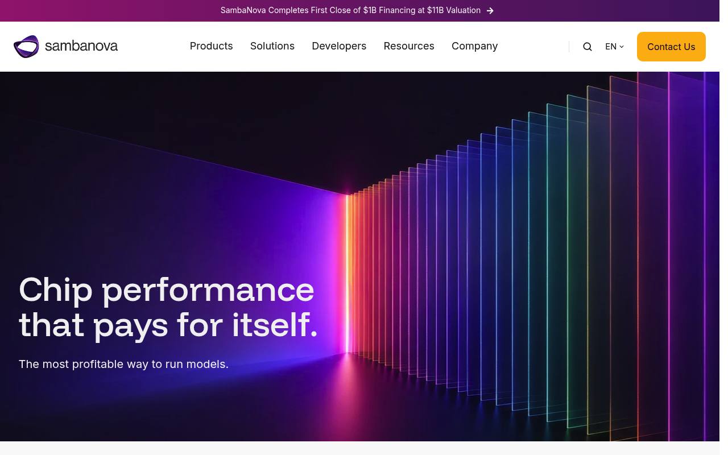Click the "Chip performance" headline line

click(x=167, y=289)
